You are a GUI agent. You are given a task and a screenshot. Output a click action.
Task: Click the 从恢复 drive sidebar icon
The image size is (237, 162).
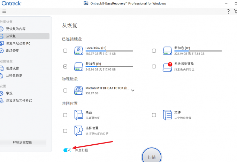[x=1, y=36]
